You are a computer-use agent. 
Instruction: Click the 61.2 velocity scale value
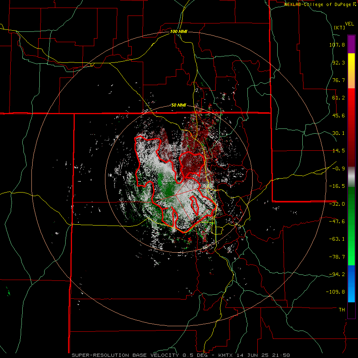pos(339,98)
